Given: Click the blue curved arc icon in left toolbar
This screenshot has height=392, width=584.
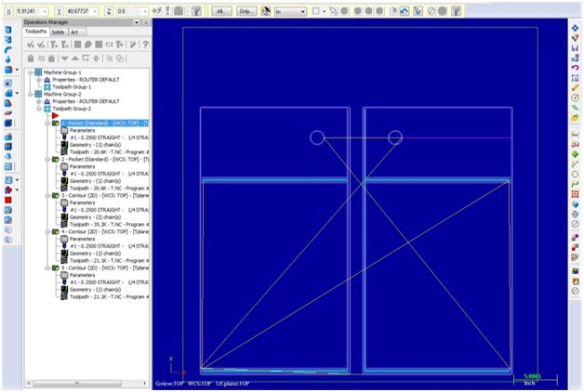Looking at the screenshot, I should tap(8, 49).
